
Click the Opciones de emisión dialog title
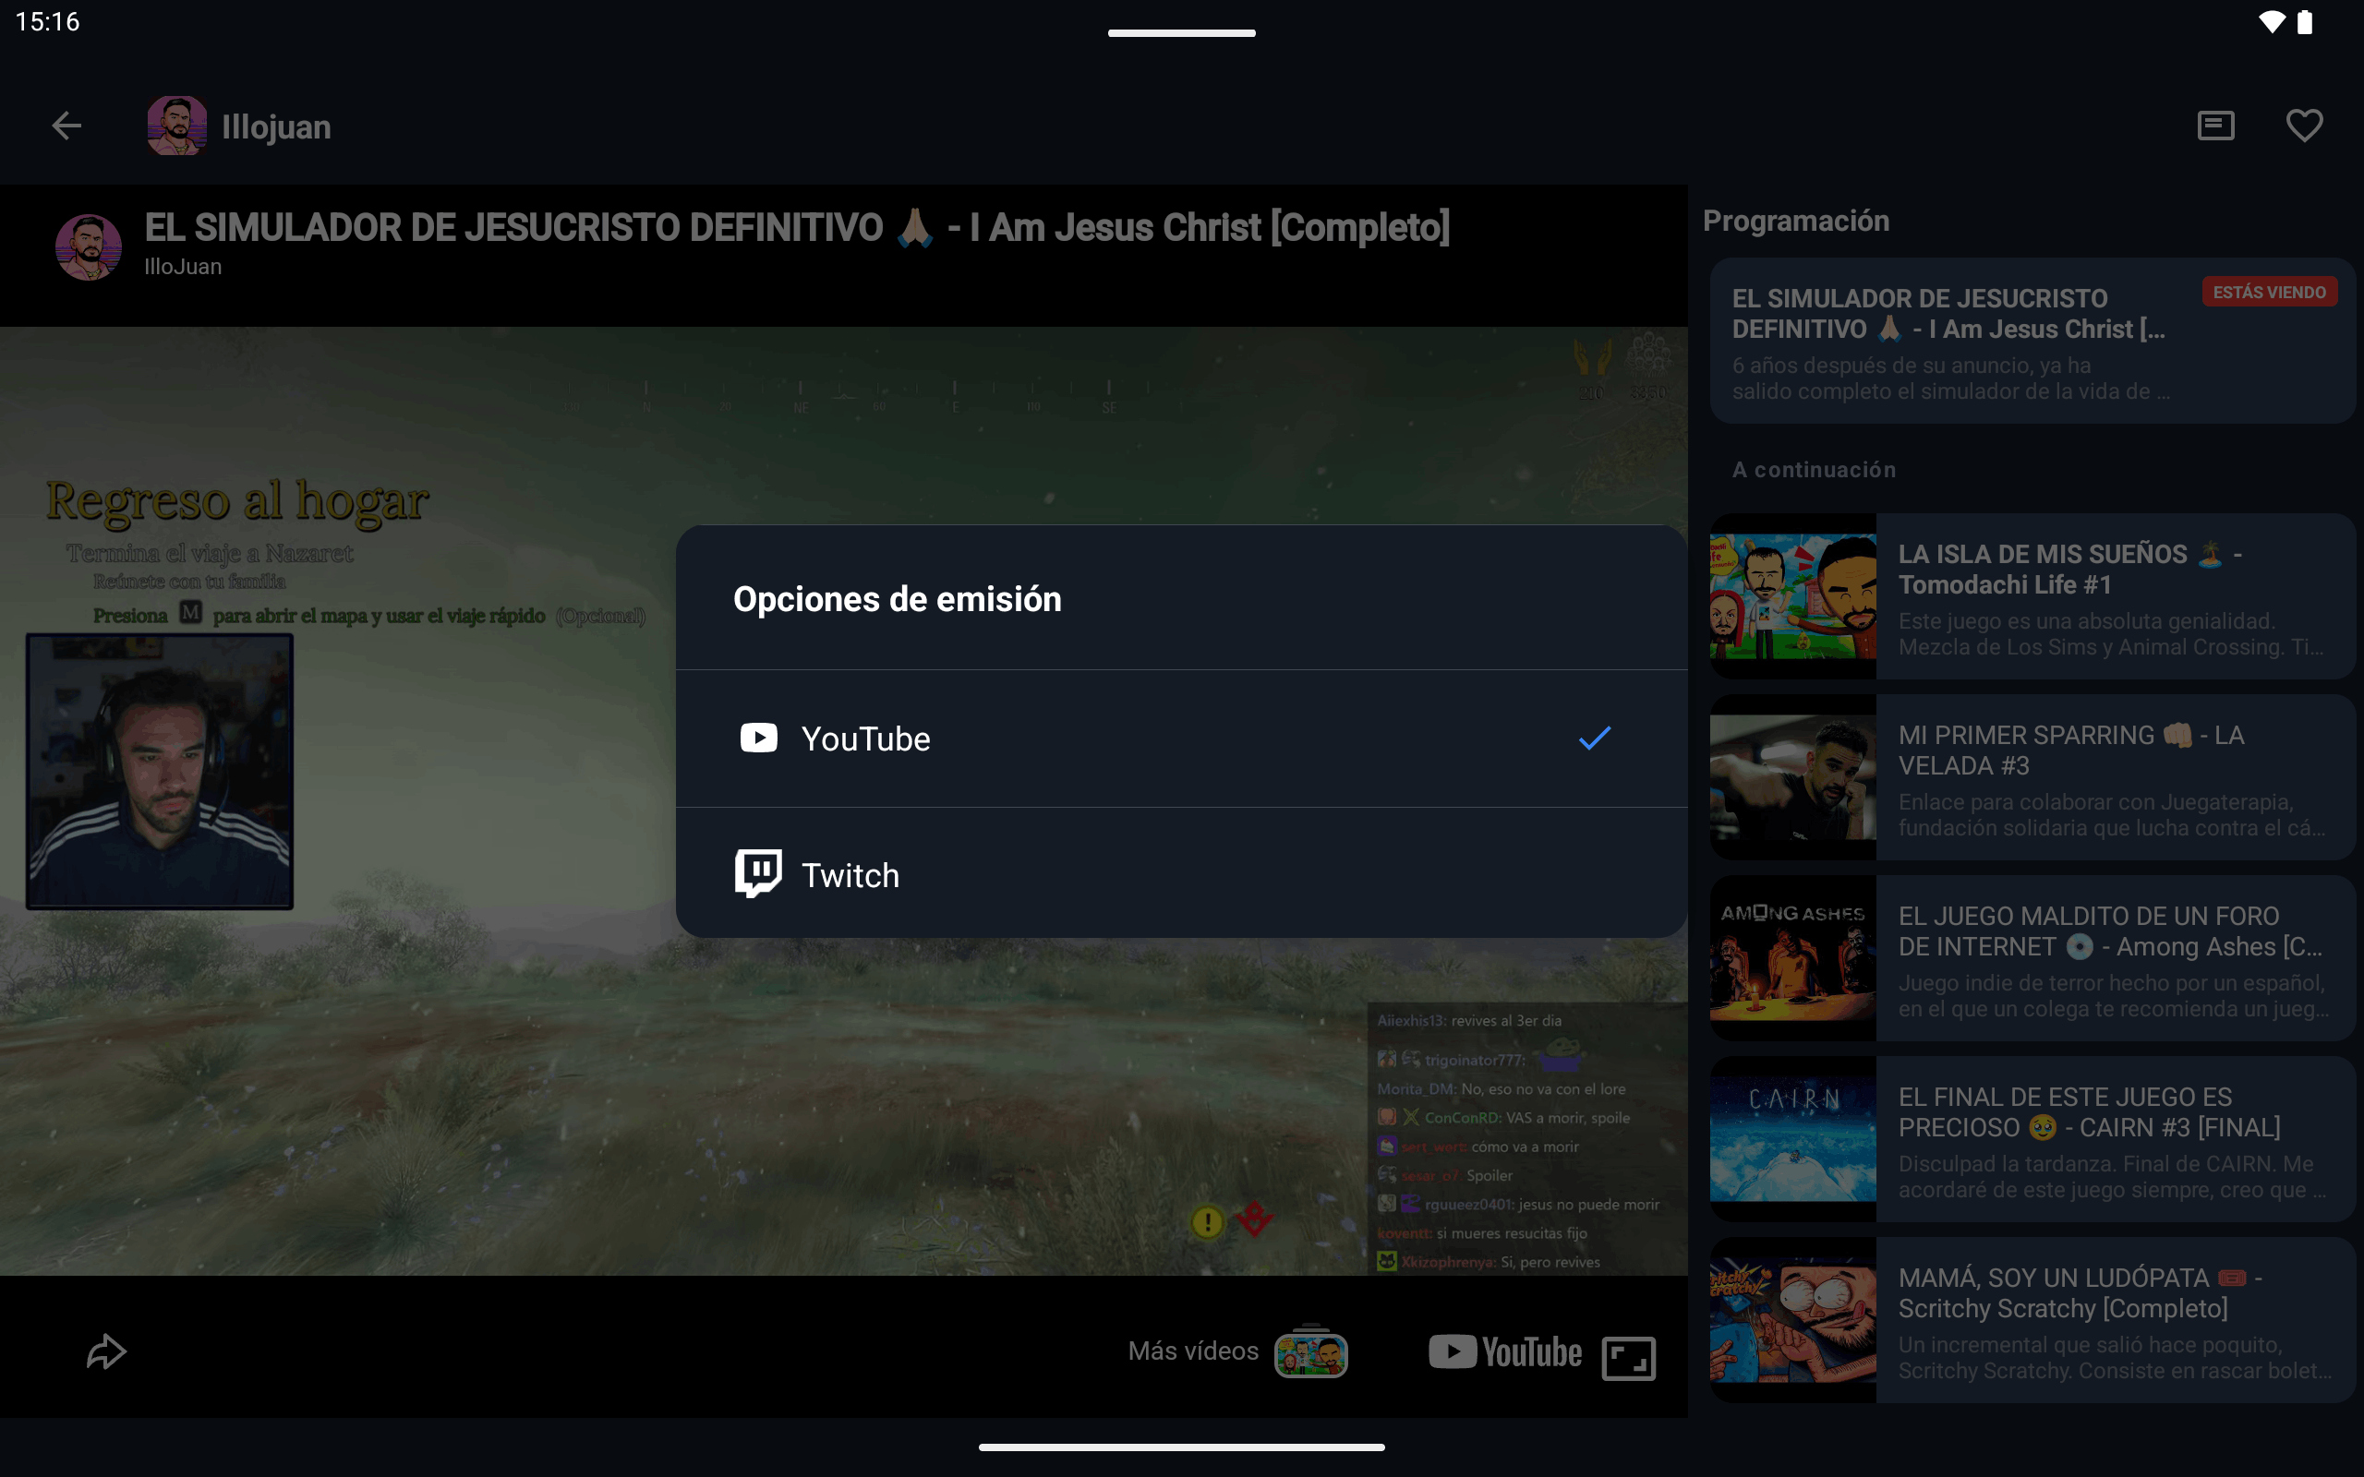[x=897, y=599]
